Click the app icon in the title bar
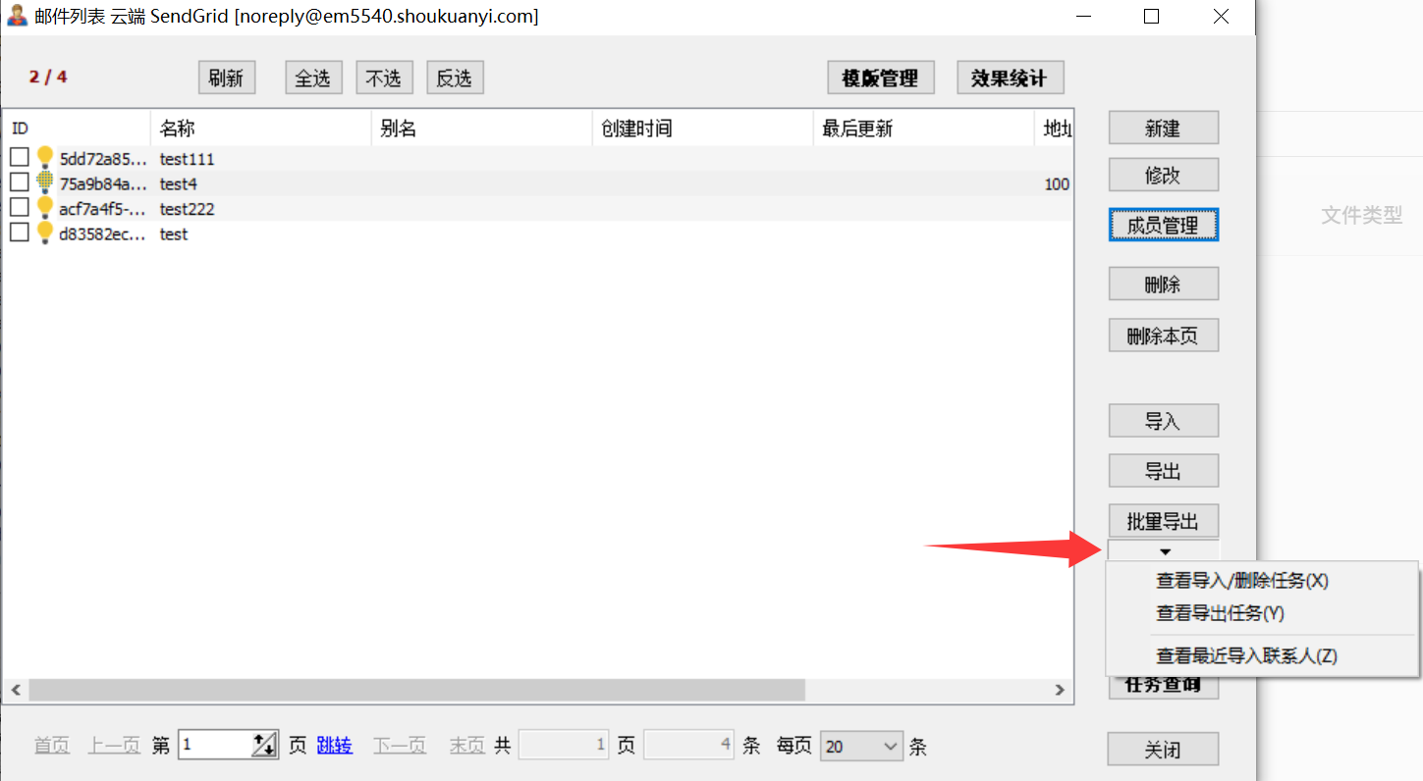1423x781 pixels. (x=17, y=17)
